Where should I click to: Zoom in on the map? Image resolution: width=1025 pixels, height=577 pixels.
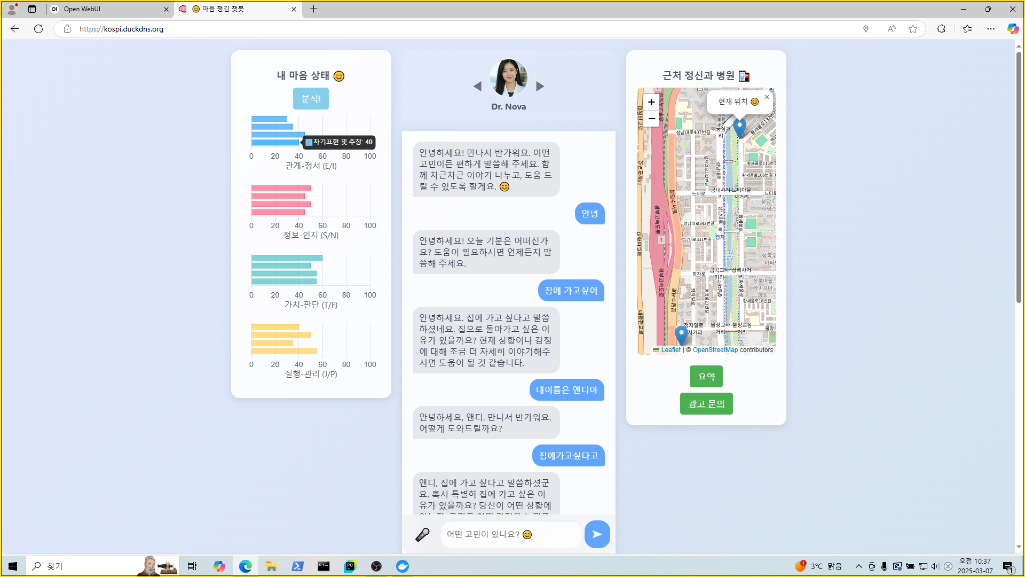651,102
